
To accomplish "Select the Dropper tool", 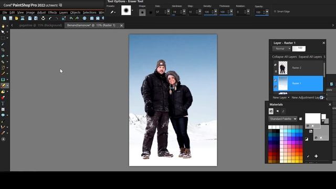I will [x=3, y=44].
